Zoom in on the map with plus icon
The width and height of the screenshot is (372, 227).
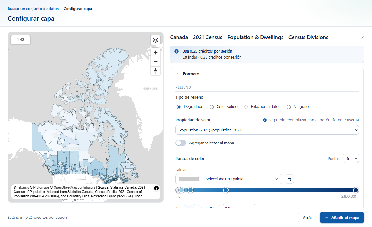pos(156,52)
